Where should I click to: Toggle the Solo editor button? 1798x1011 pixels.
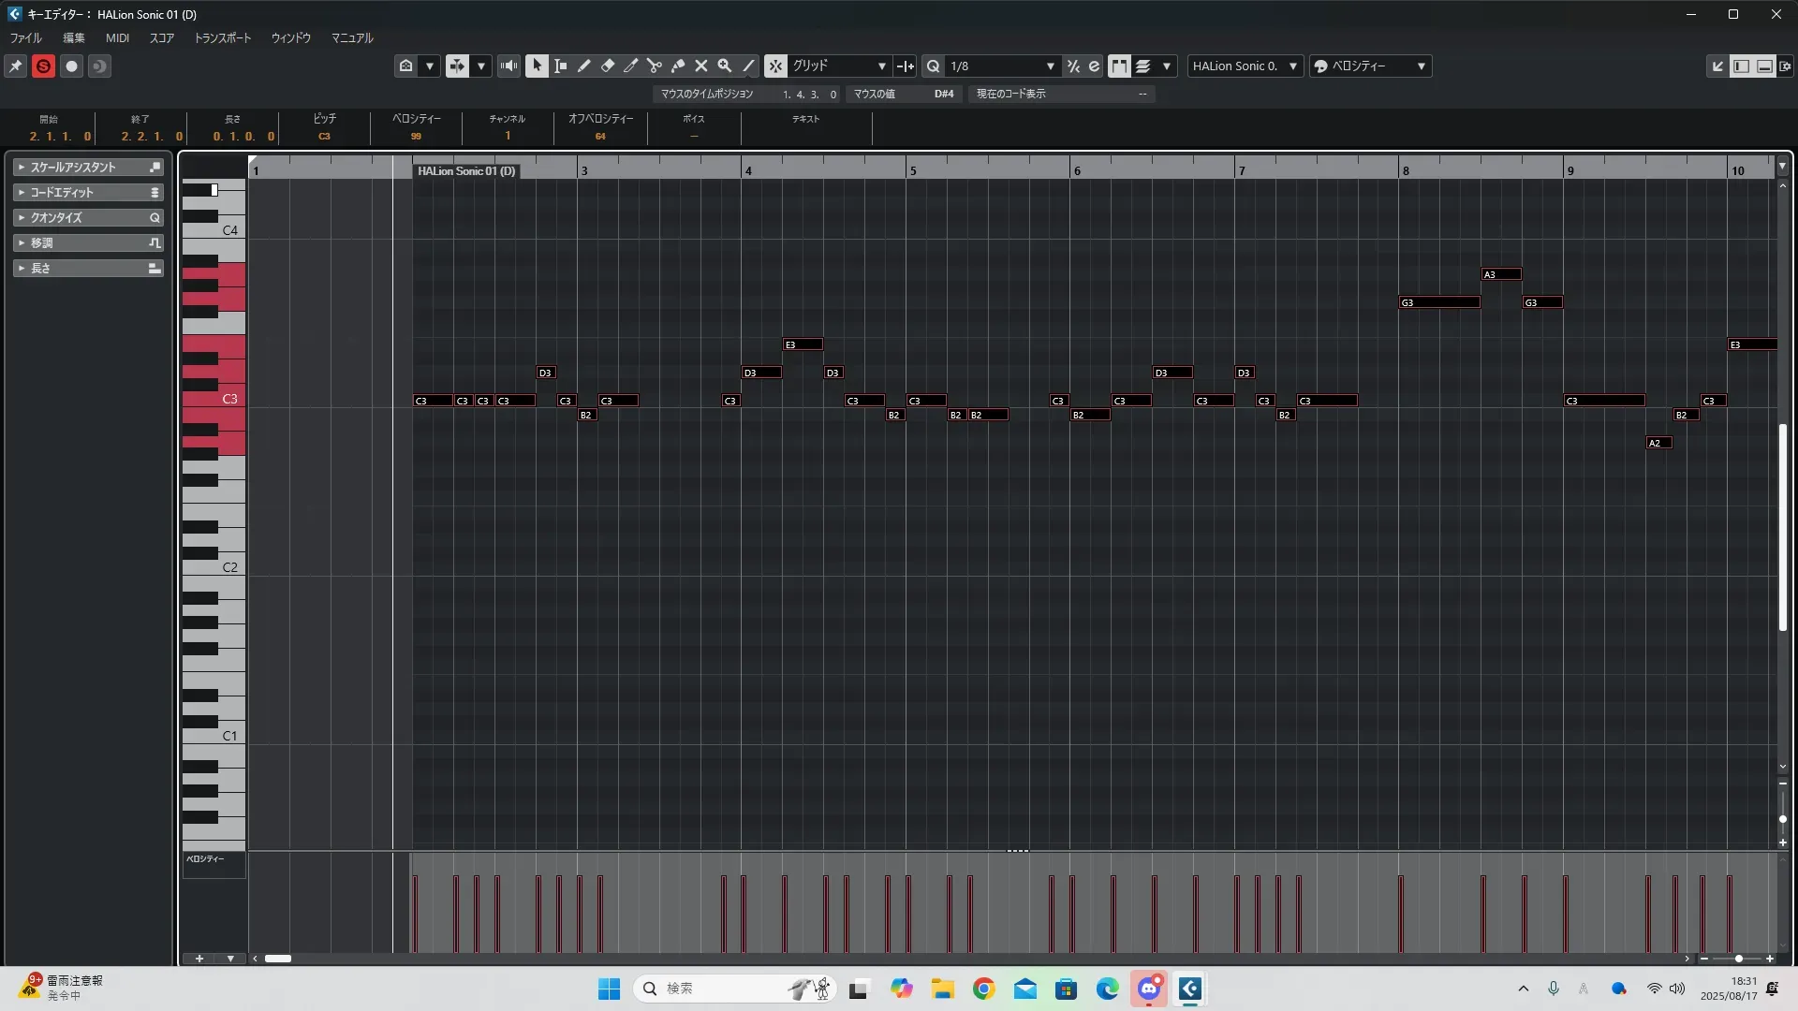click(43, 66)
